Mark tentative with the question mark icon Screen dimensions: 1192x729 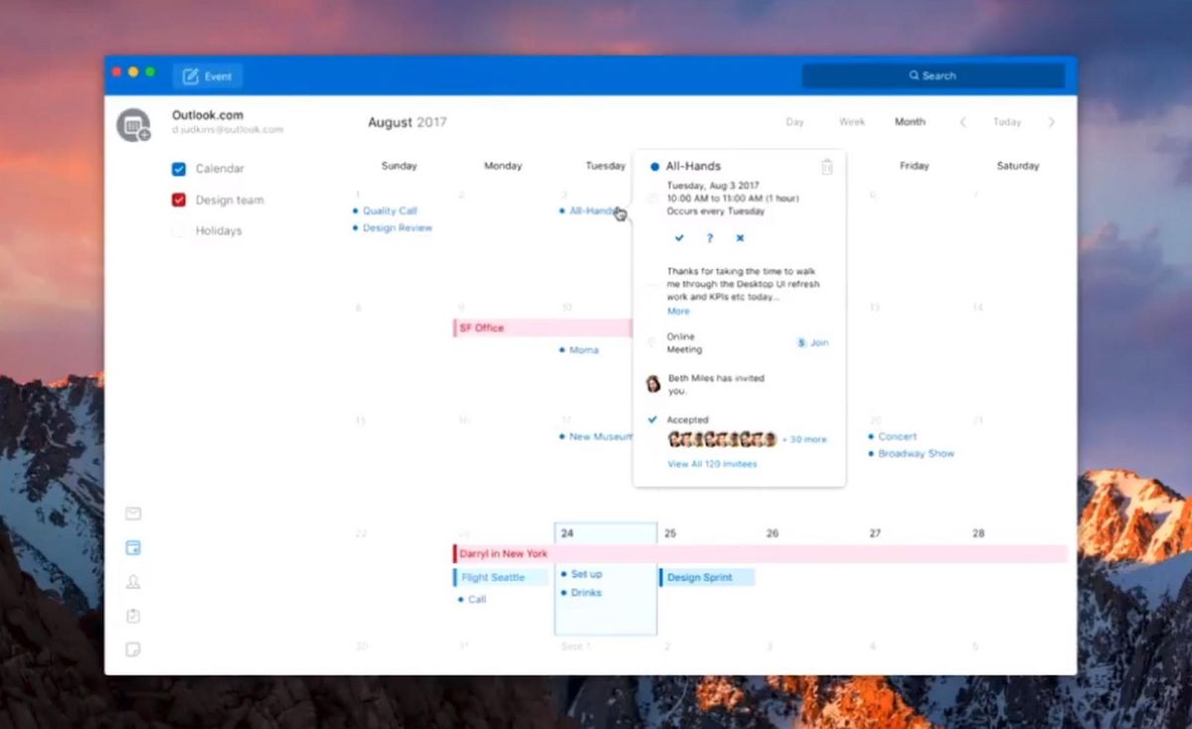(x=709, y=238)
